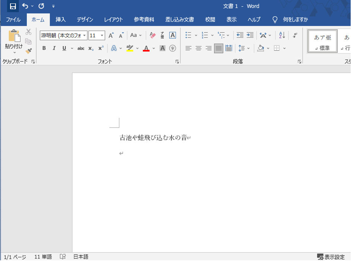The width and height of the screenshot is (351, 261).
Task: Click the 何をしますか search field
Action: click(x=295, y=19)
